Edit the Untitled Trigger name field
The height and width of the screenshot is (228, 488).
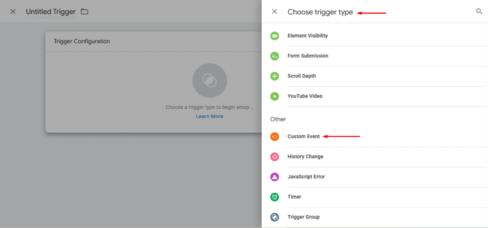[51, 11]
